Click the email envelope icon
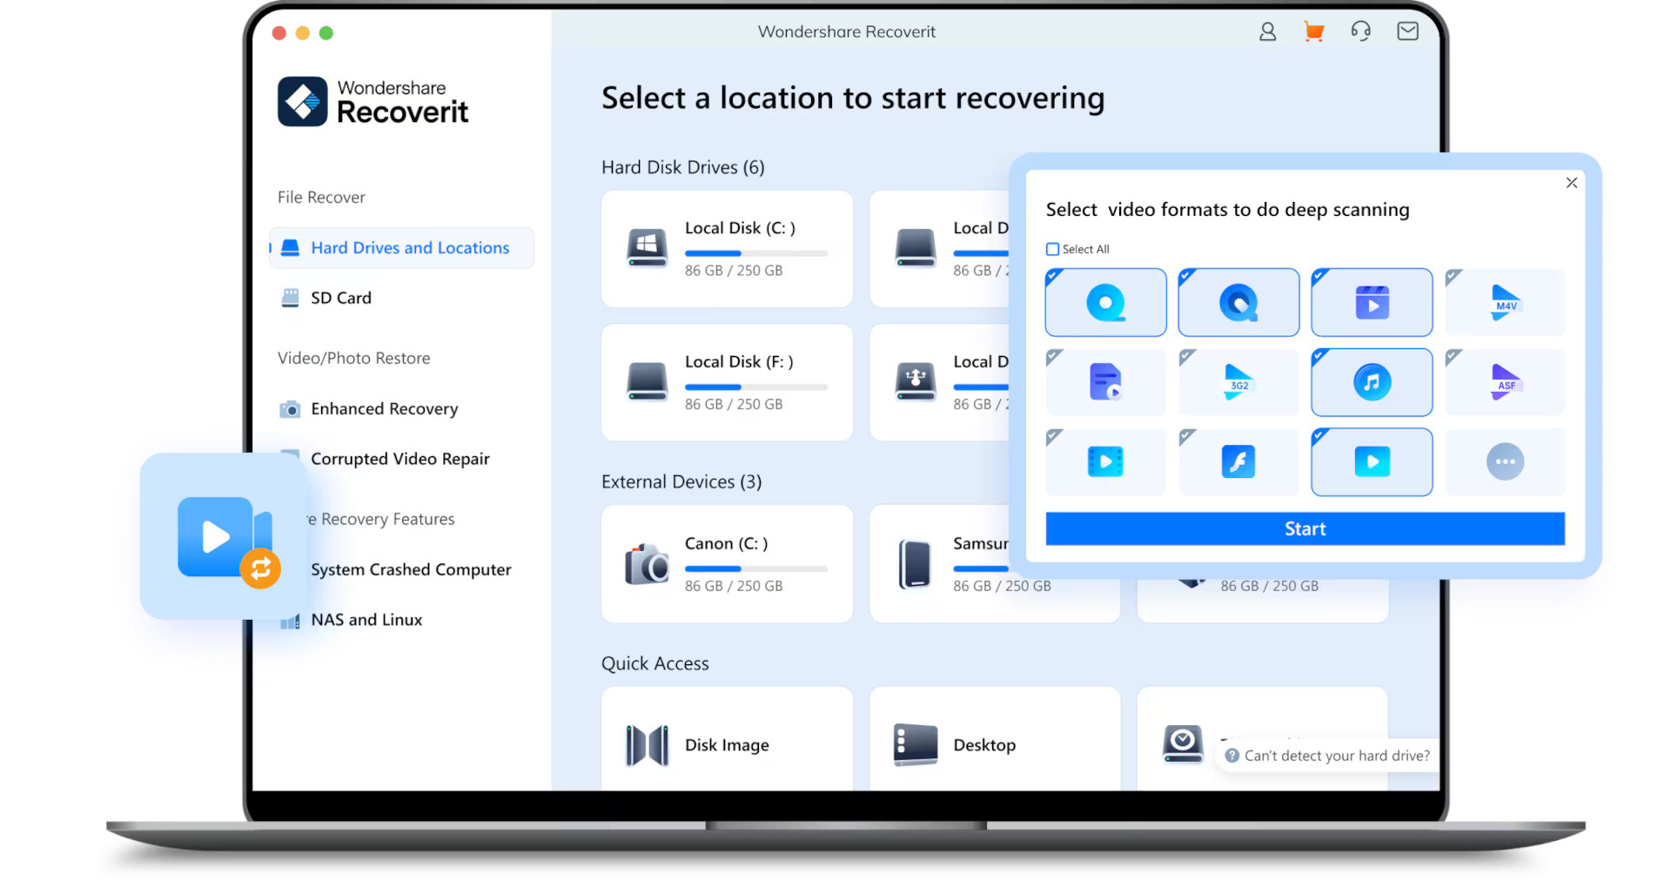The image size is (1671, 888). 1407,30
